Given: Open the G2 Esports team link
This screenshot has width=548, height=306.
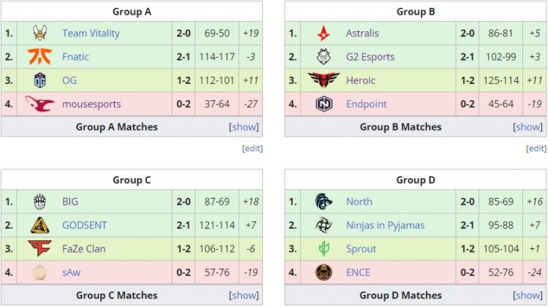Looking at the screenshot, I should tap(370, 57).
